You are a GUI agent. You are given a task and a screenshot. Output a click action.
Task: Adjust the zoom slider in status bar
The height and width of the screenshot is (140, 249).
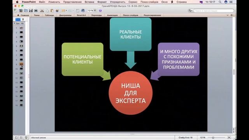[213, 137]
